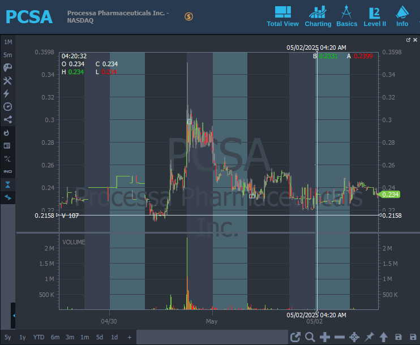Open the chart tools wrench icon
Image resolution: width=420 pixels, height=345 pixels.
click(x=7, y=80)
